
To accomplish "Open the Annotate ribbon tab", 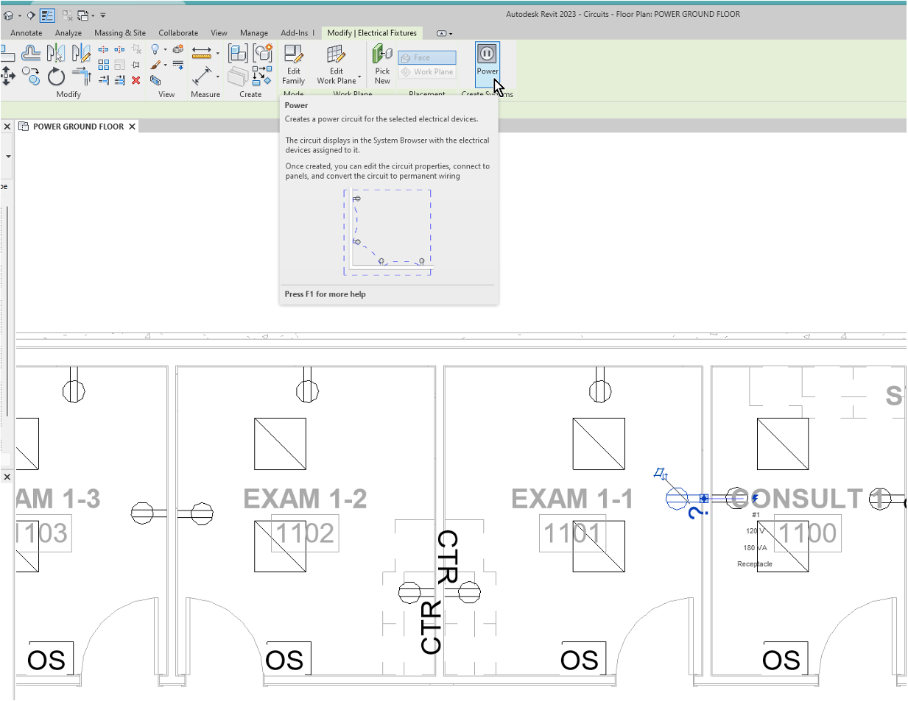I will click(27, 32).
